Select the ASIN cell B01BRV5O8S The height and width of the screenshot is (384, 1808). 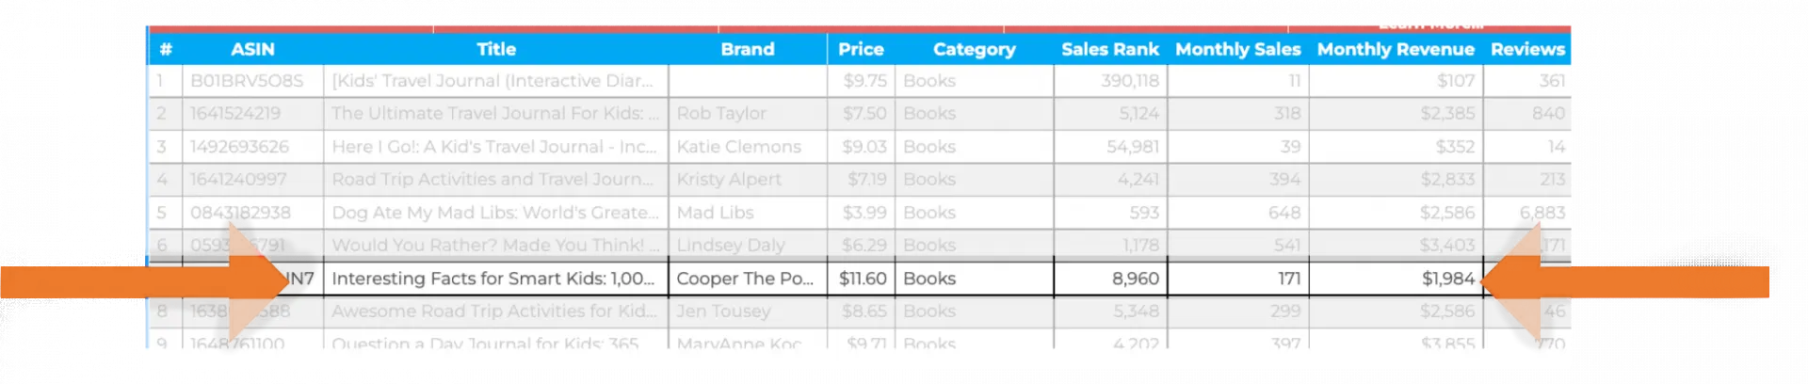coord(247,81)
